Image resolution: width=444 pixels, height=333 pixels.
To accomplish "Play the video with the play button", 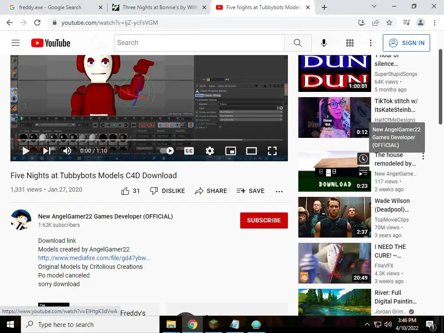I will [26, 150].
